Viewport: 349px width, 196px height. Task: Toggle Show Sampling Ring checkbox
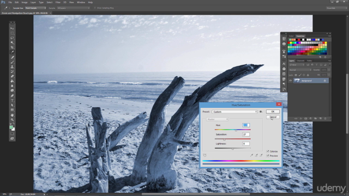coord(95,8)
